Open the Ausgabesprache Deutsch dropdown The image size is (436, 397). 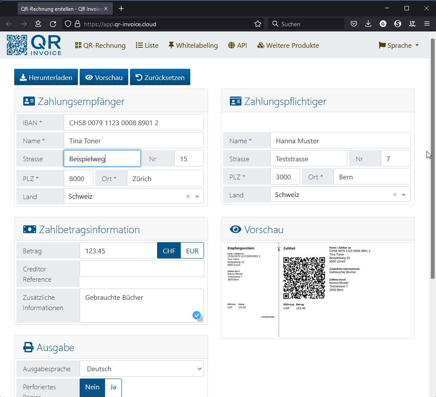click(142, 369)
